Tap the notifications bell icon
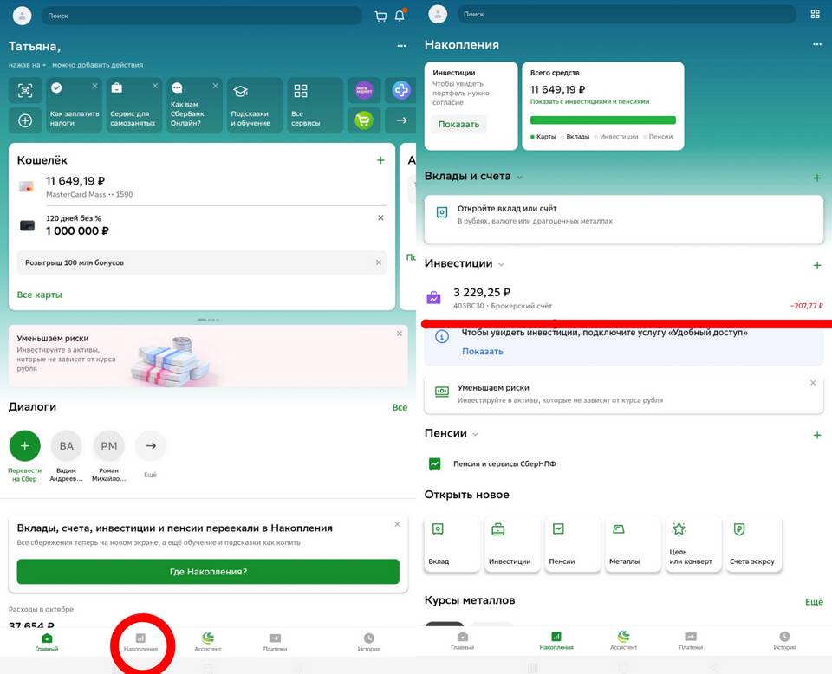 [400, 16]
